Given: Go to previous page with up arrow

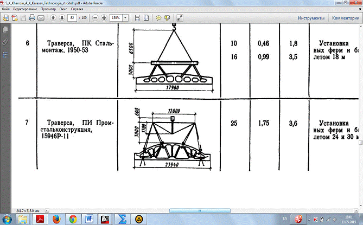Looking at the screenshot, I should [54, 18].
